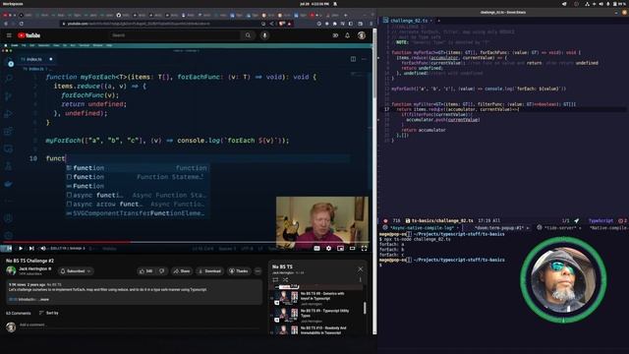629x354 pixels.
Task: Click the browser address bar URL
Action: point(139,24)
